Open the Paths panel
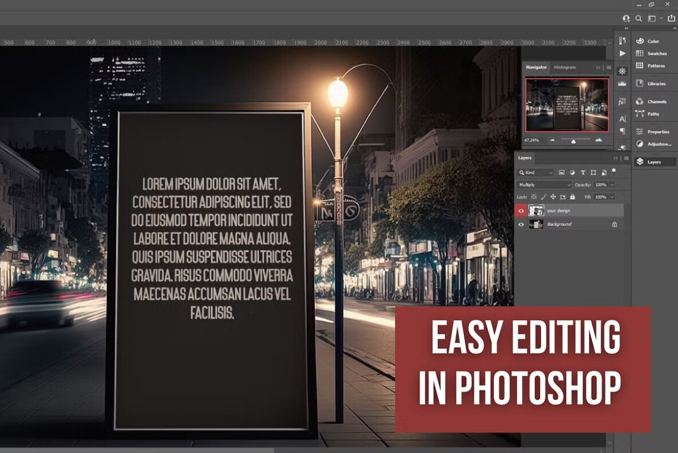Viewport: 678px width, 453px height. coord(651,114)
